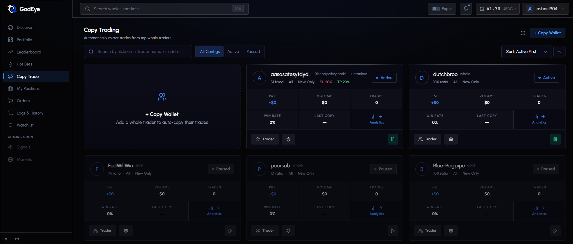The image size is (573, 244).
Task: Open Analytics for FedWillWin
Action: pyautogui.click(x=214, y=211)
